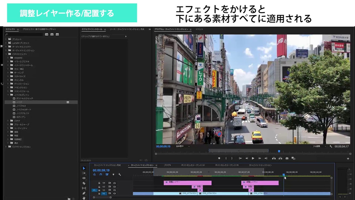Open the フル画質 playback resolution dropdown

[x=319, y=146]
